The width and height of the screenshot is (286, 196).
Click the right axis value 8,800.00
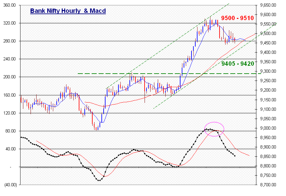point(268,166)
